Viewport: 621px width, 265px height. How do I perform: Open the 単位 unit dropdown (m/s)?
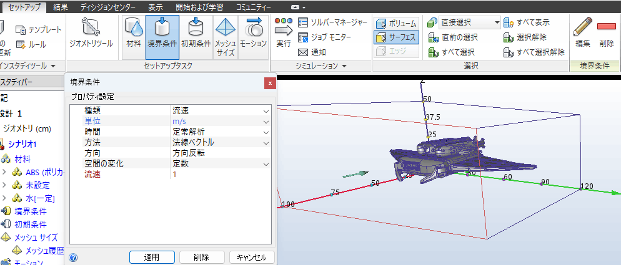point(266,122)
